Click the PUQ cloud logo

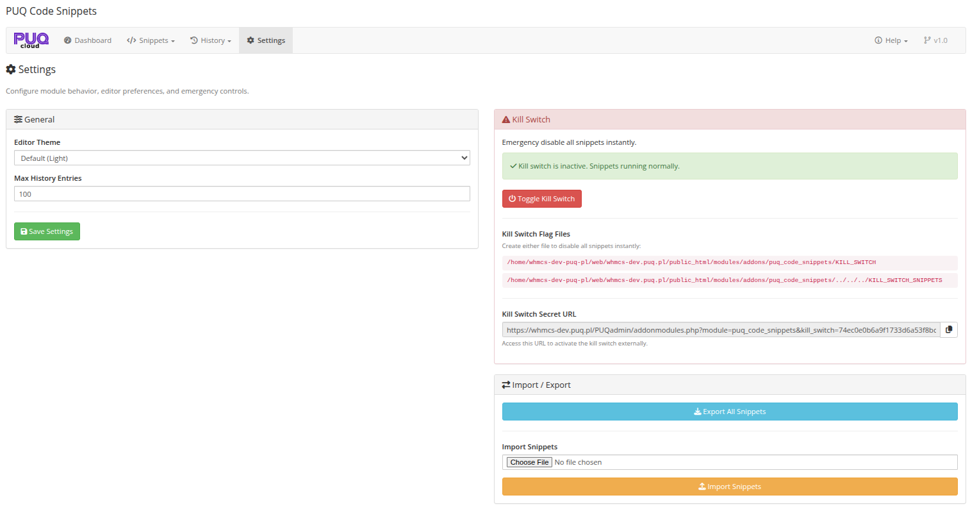[x=30, y=40]
